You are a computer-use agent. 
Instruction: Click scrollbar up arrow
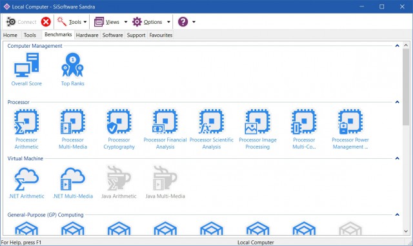coord(406,45)
